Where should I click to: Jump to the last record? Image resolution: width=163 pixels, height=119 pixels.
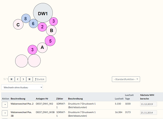[x=29, y=79]
